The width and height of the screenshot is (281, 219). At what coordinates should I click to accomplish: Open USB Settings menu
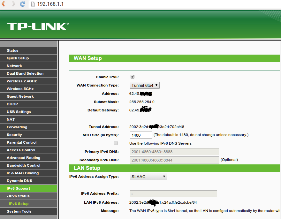tap(28, 112)
